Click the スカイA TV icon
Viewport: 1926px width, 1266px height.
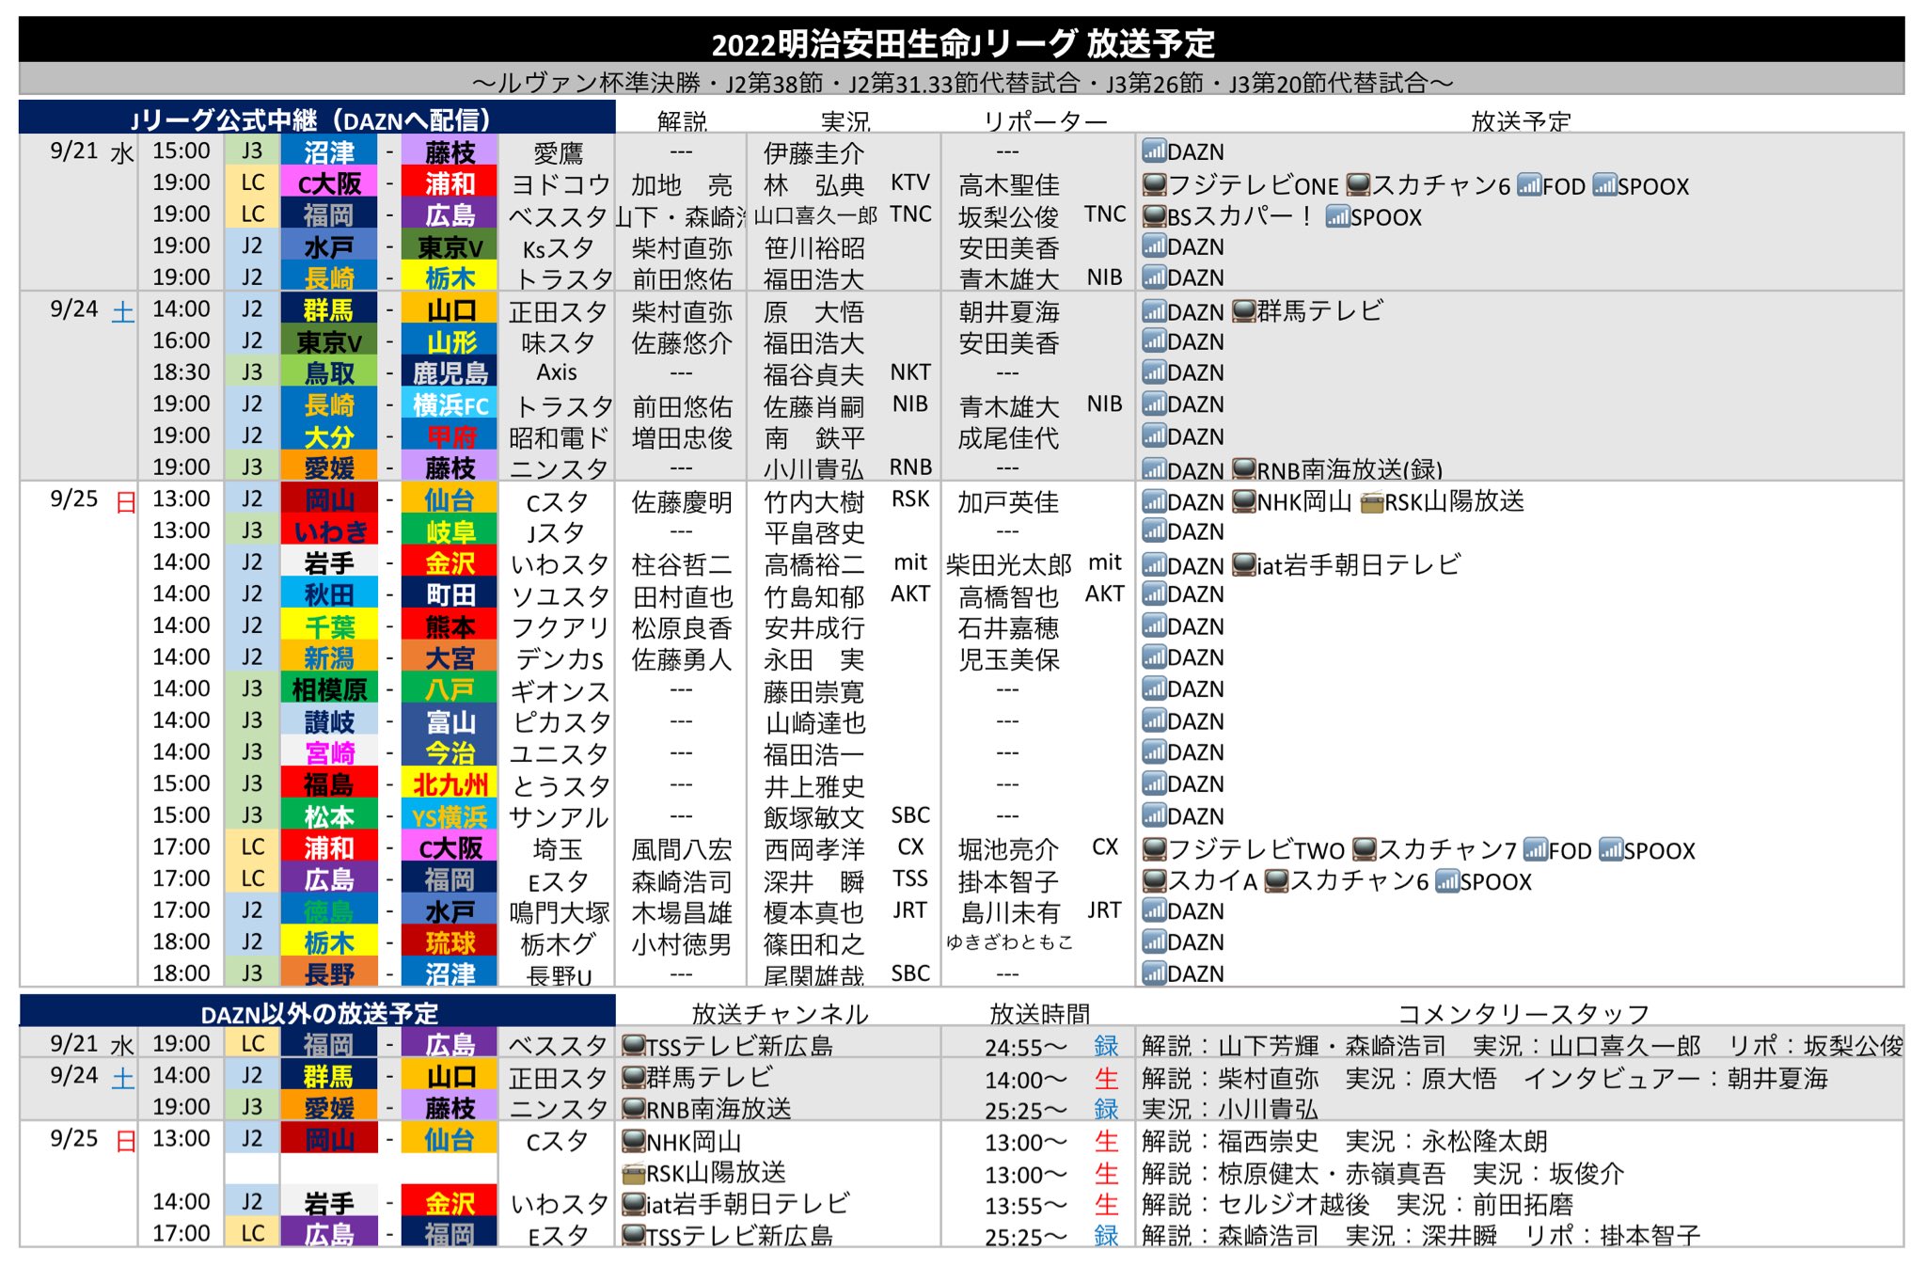click(x=1154, y=881)
